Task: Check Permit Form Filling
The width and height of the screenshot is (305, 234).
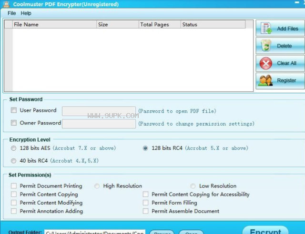Action: click(x=145, y=203)
